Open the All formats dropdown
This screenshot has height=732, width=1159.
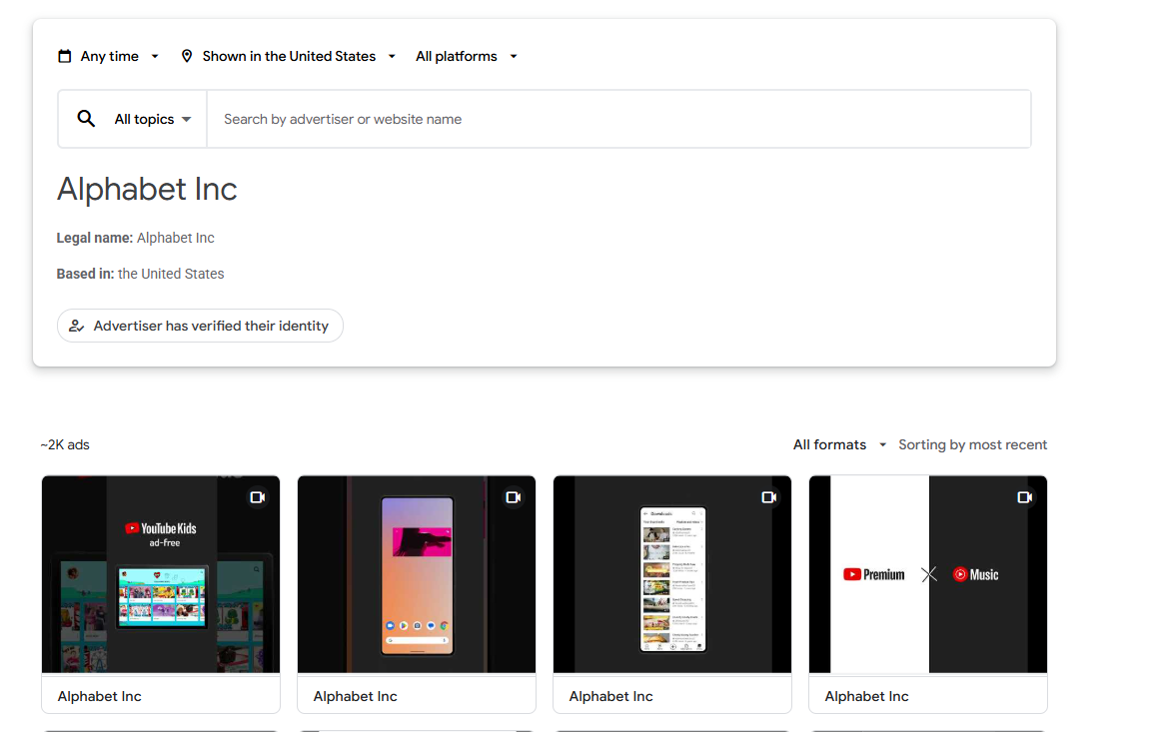[839, 444]
